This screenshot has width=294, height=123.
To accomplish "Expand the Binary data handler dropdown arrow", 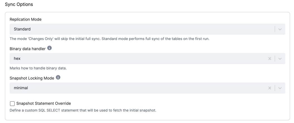I will tap(280, 59).
